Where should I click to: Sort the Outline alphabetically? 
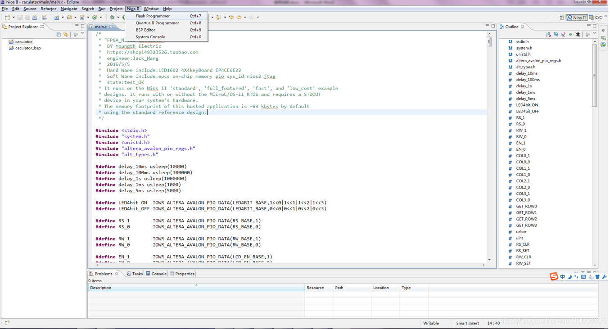tap(548, 34)
